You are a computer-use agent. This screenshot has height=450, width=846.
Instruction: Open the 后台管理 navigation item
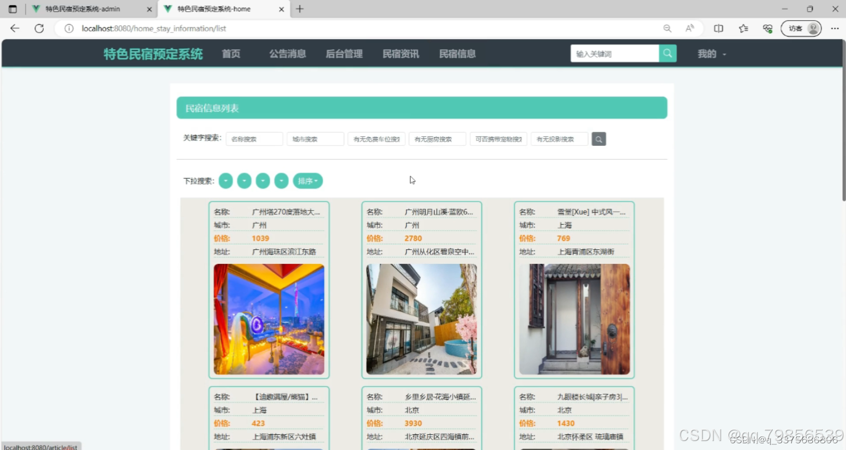344,54
